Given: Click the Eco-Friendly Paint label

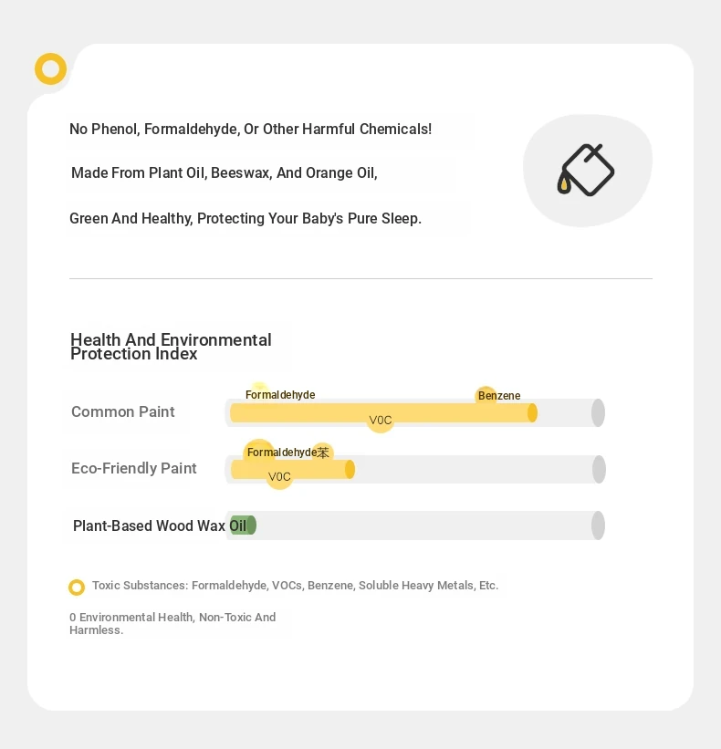Looking at the screenshot, I should (x=134, y=468).
